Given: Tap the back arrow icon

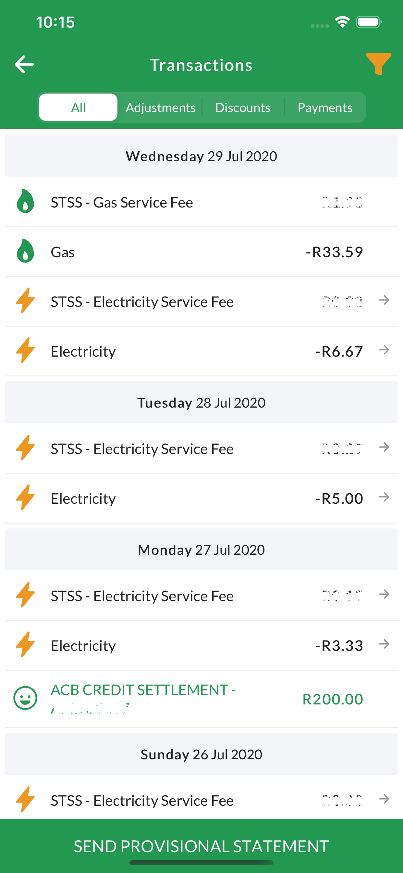Looking at the screenshot, I should tap(24, 64).
